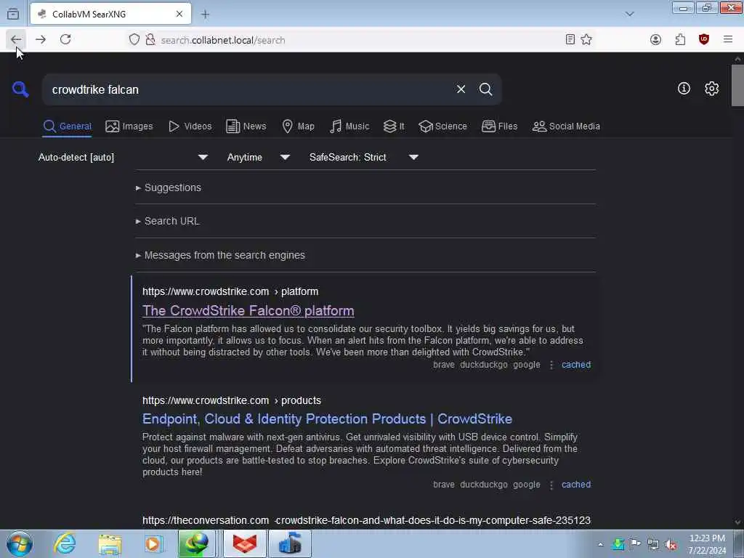The image size is (744, 558).
Task: Switch to the Science category
Action: (442, 126)
